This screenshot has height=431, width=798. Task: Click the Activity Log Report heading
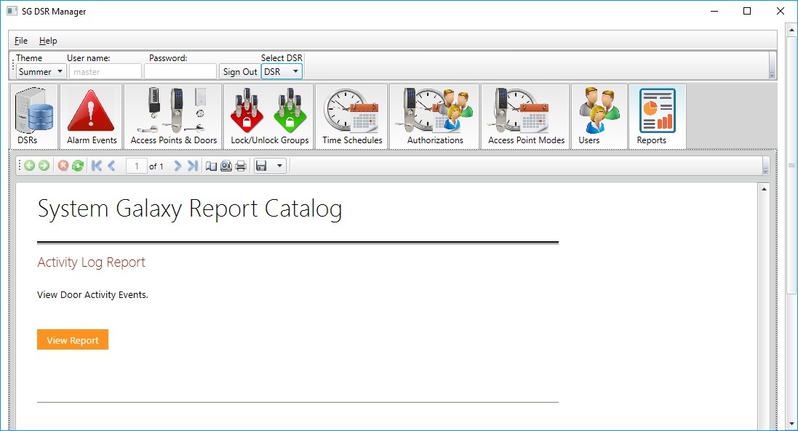pyautogui.click(x=91, y=262)
